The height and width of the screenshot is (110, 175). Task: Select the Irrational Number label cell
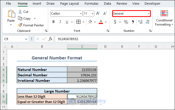click(x=42, y=81)
